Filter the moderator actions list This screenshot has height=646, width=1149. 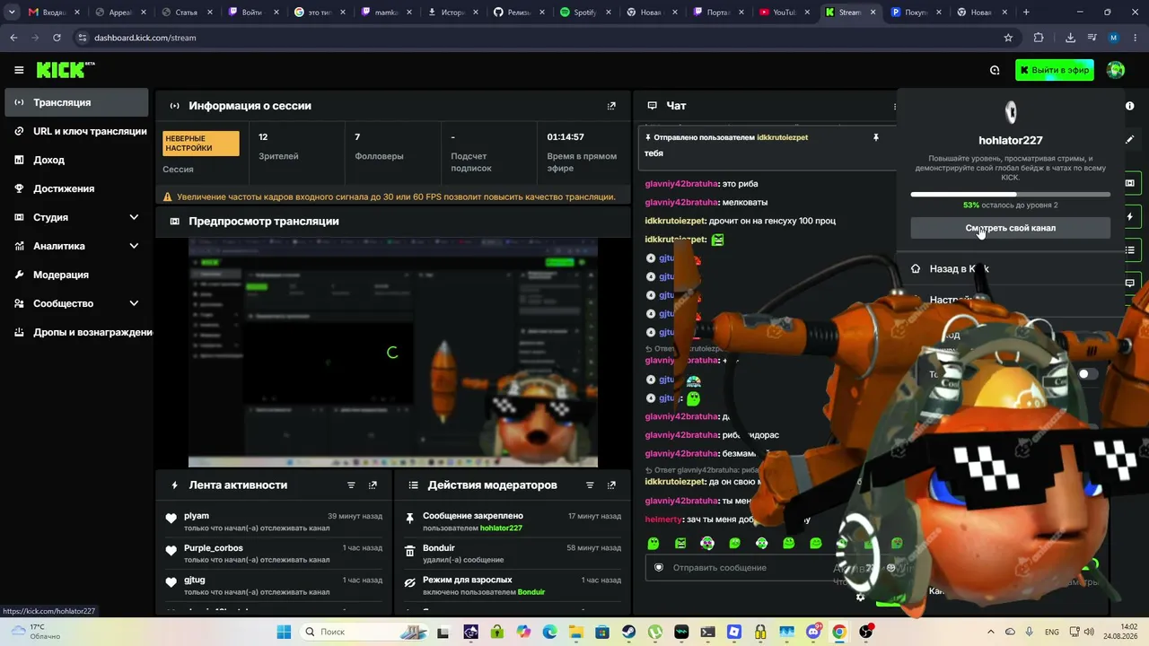(590, 485)
